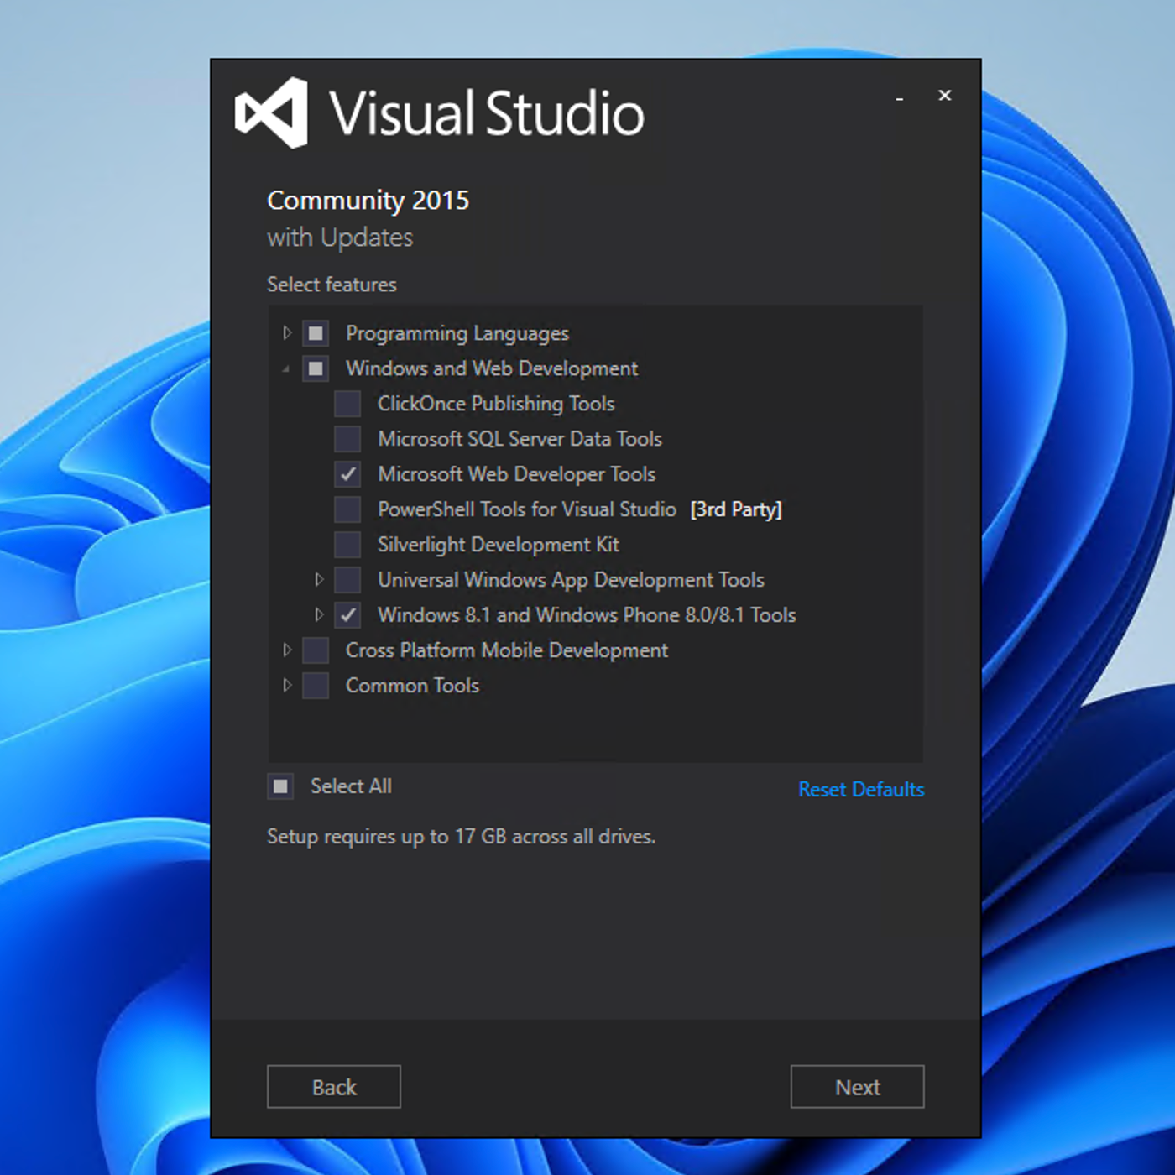Viewport: 1175px width, 1175px height.
Task: Select Silverlight Development Kit label
Action: click(x=499, y=546)
